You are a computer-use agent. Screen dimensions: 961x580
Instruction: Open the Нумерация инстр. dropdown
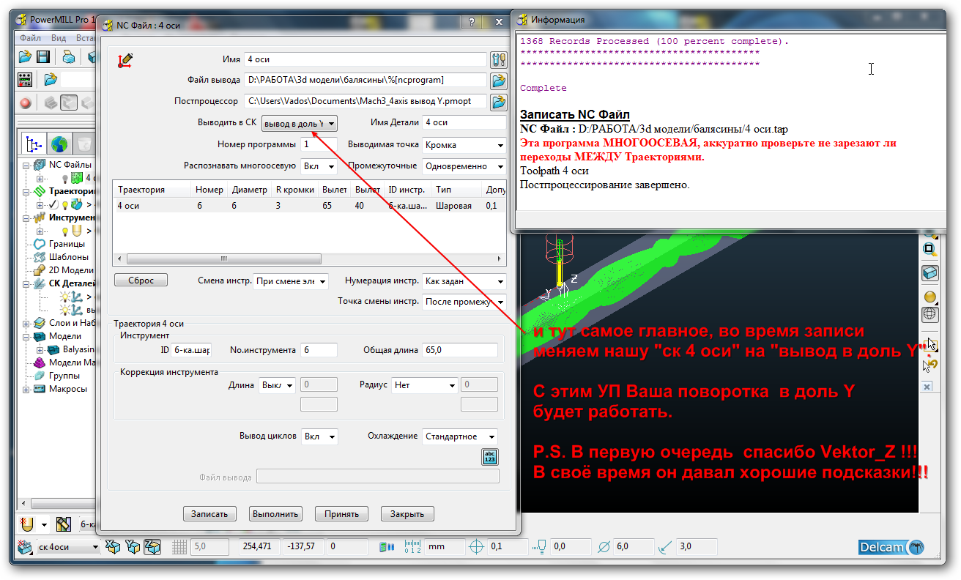click(464, 281)
